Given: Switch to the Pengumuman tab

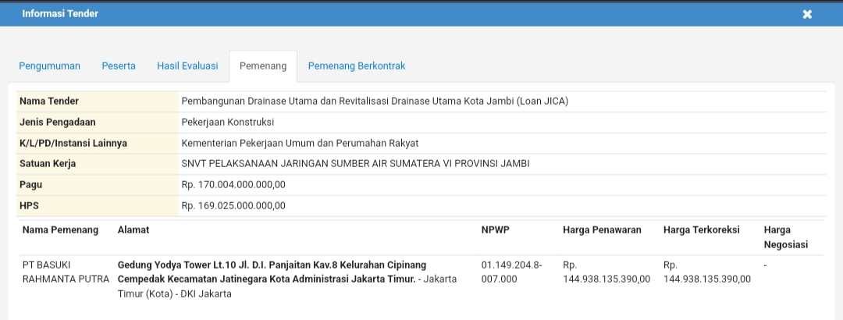Looking at the screenshot, I should point(49,66).
